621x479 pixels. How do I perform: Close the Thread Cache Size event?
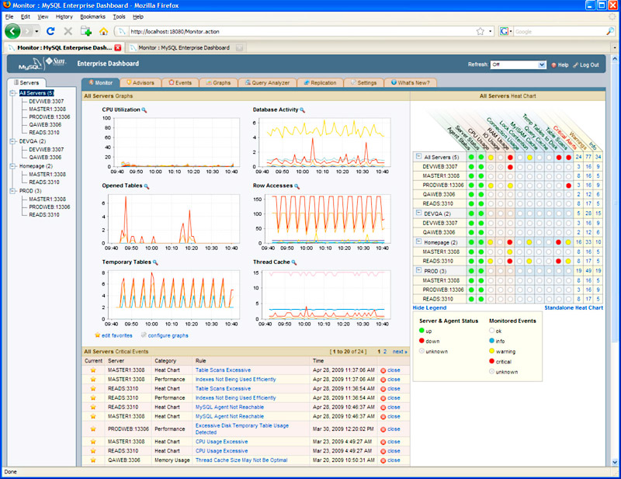[x=390, y=460]
